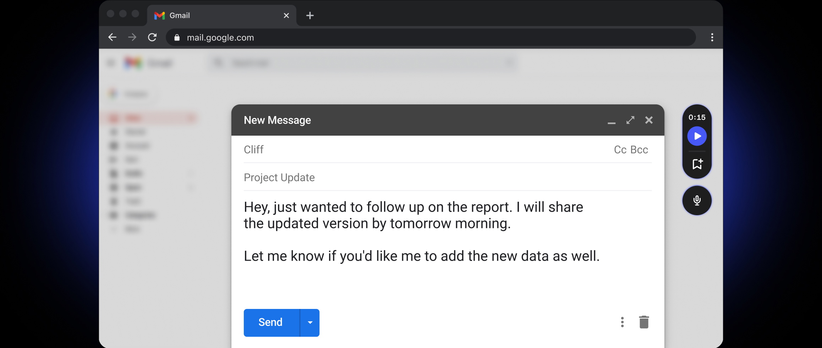Close the Gmail tab
Screen dimensions: 822x348
(x=286, y=16)
